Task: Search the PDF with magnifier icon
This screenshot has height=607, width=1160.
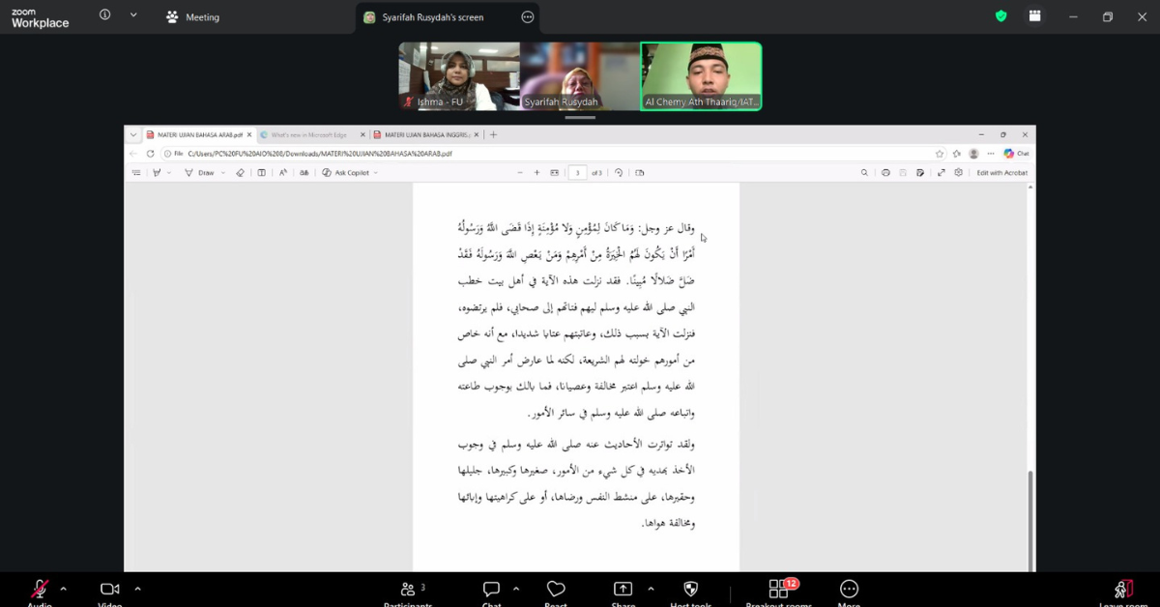Action: 864,173
